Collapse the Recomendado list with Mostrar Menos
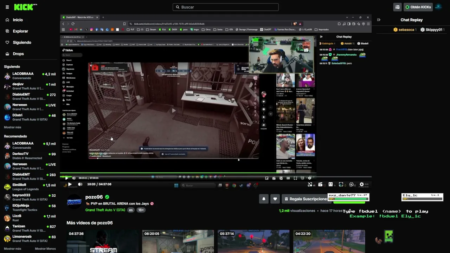This screenshot has height=253, width=450. 45,249
